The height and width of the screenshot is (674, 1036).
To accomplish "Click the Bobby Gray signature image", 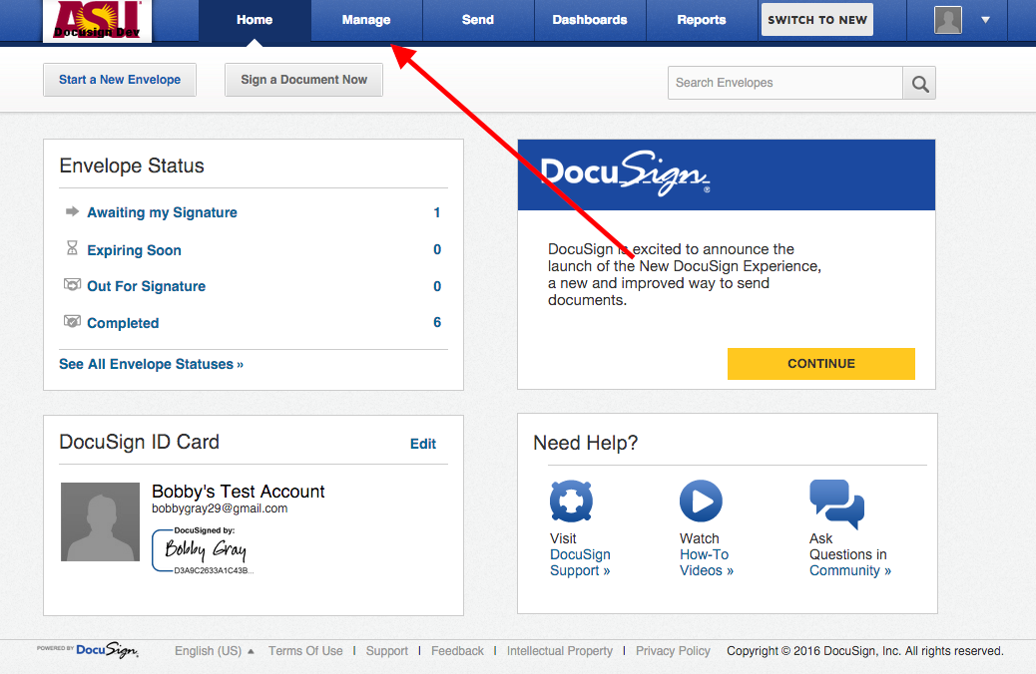I will coord(203,550).
